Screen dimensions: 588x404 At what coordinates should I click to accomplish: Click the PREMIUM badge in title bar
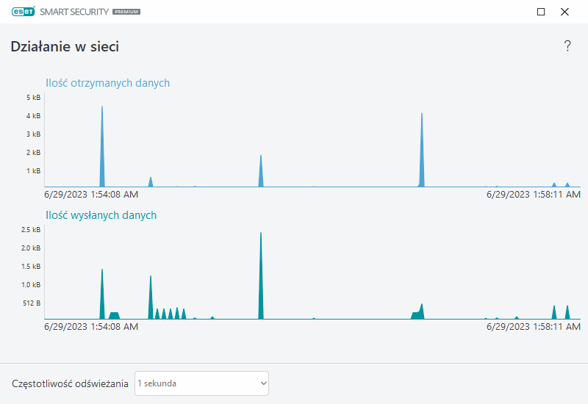tap(126, 12)
